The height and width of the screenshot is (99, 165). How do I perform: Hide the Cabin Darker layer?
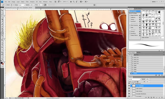point(129,91)
